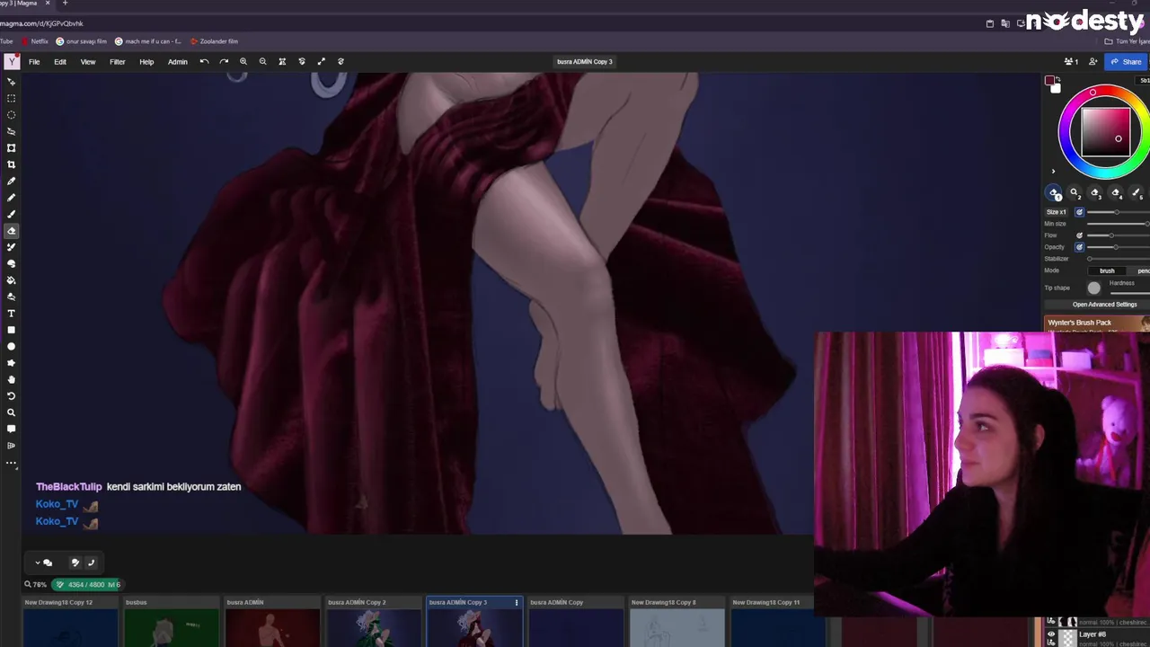Screen dimensions: 1150x647
Task: Open New Drawing18 Copy 12 thumbnail
Action: coord(70,622)
